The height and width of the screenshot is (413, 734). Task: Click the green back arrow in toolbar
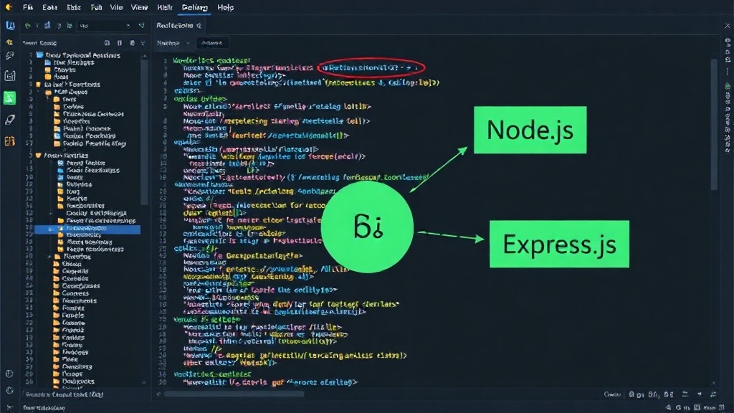(x=28, y=25)
